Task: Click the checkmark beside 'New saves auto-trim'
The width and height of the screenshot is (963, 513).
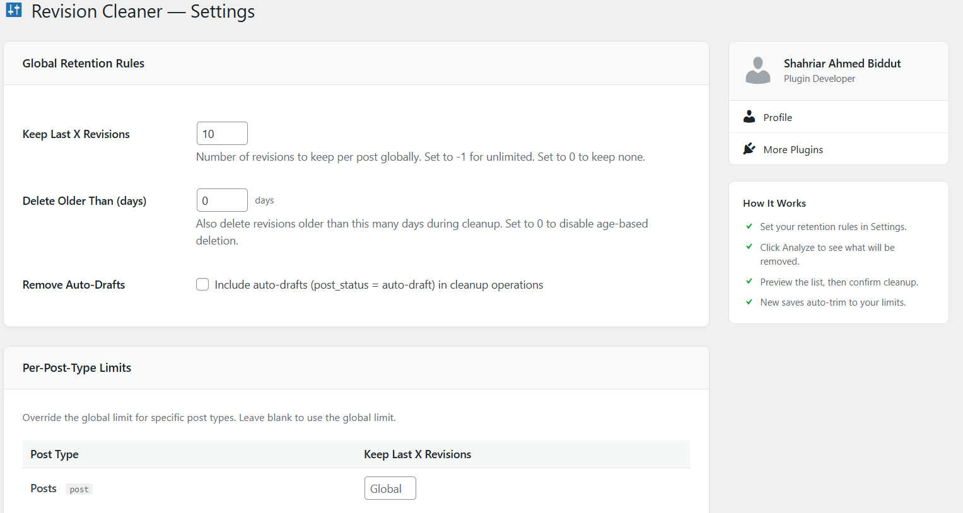Action: [x=749, y=302]
